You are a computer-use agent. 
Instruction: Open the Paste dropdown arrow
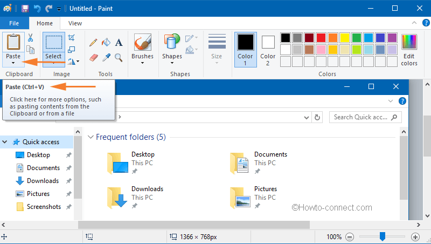click(13, 63)
